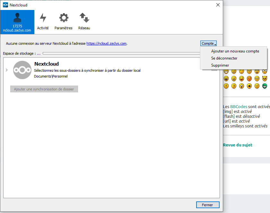Open the Activité lightning bolt tab
Screen dimensions: 270x213
tap(43, 22)
